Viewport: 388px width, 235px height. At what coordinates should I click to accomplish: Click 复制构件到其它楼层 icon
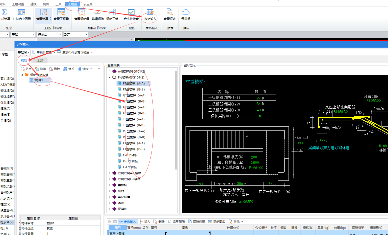point(59,52)
